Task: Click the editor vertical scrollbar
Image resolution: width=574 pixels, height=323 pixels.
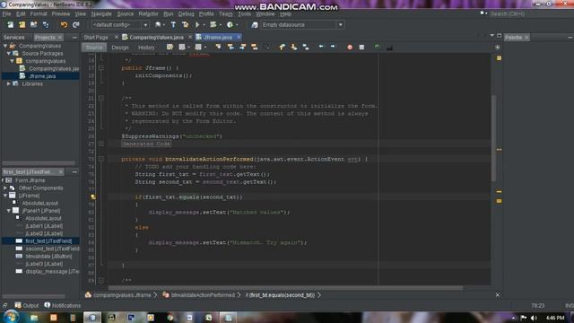Action: click(x=494, y=138)
